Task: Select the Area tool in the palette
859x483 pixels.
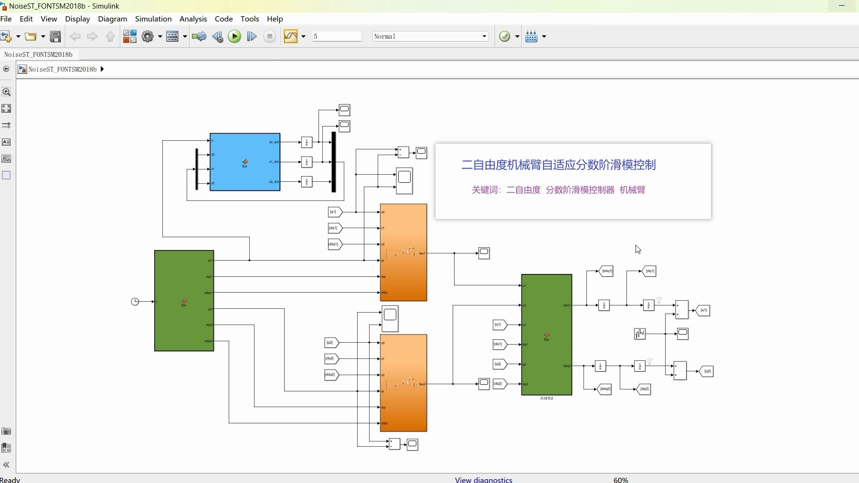Action: [6, 175]
